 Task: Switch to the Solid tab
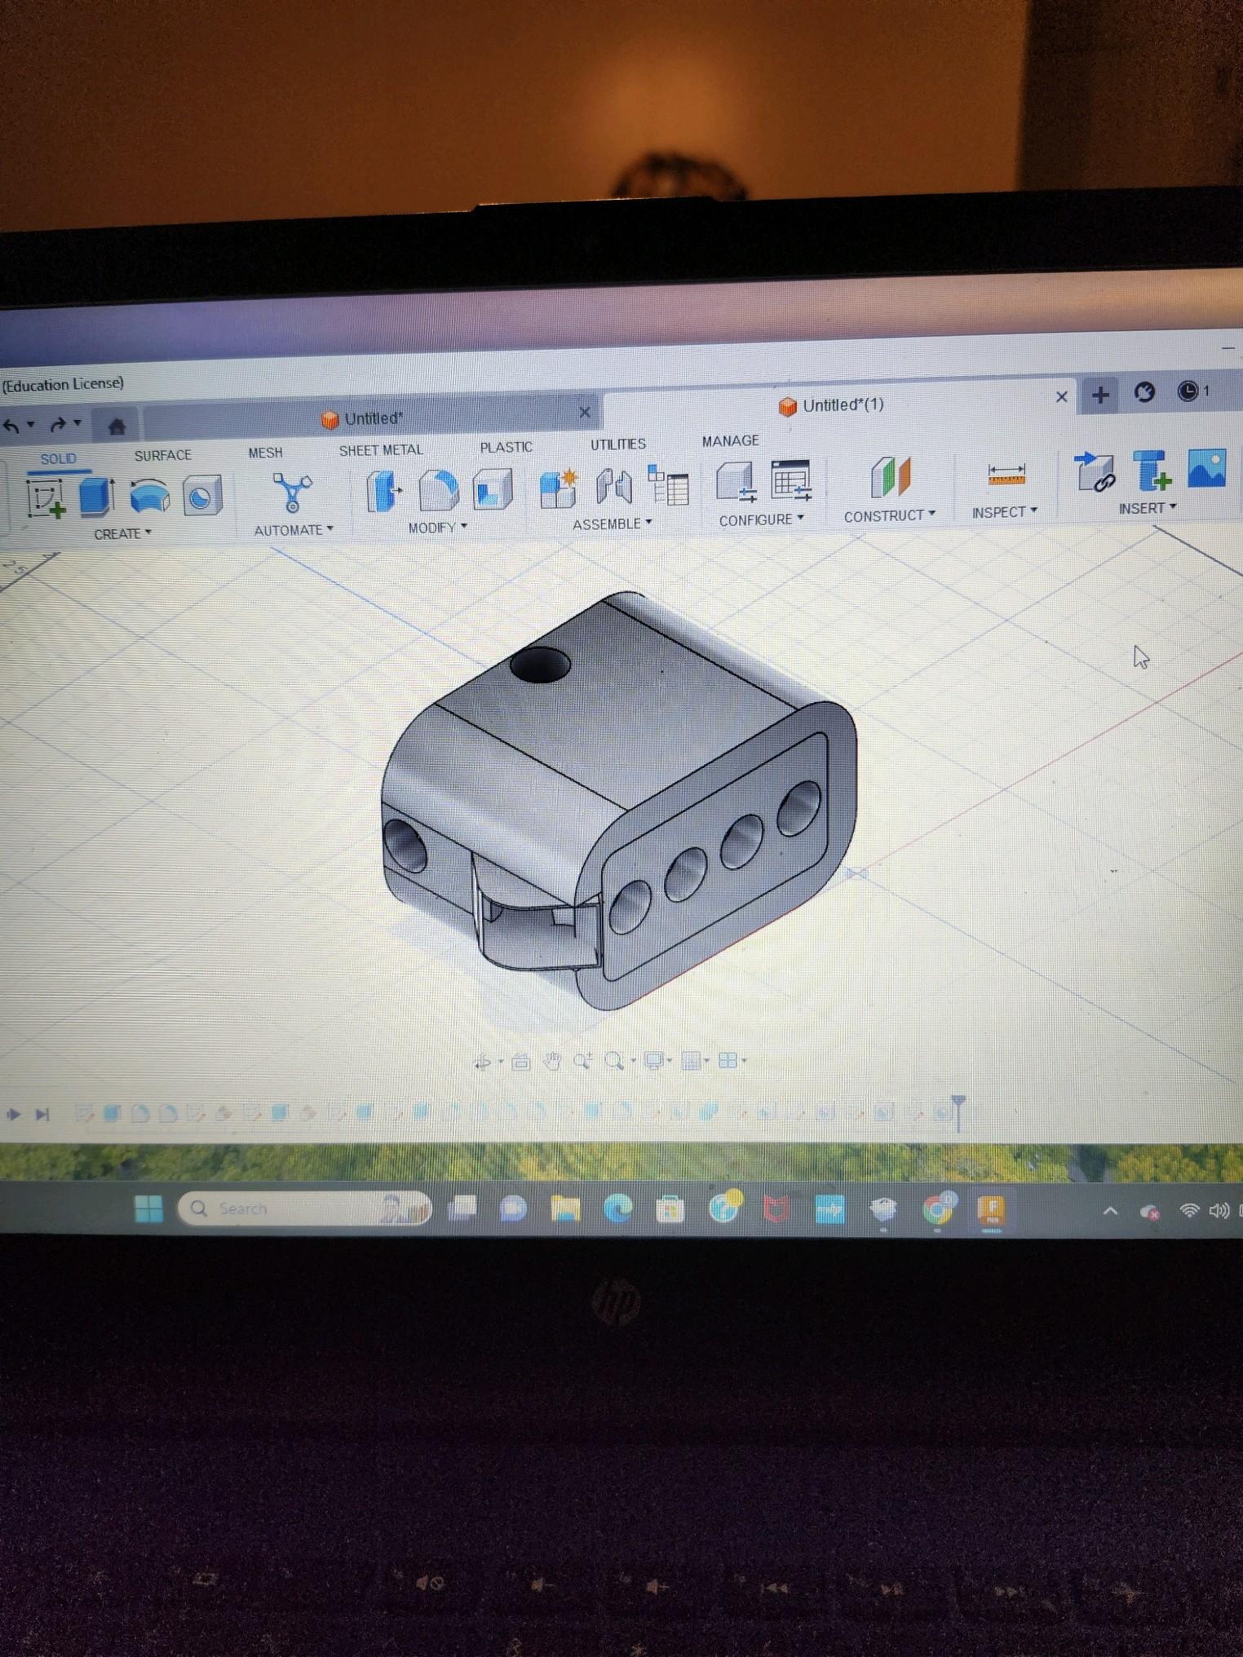tap(59, 459)
